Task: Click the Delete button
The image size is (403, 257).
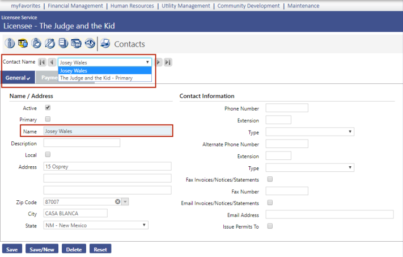Action: tap(73, 249)
